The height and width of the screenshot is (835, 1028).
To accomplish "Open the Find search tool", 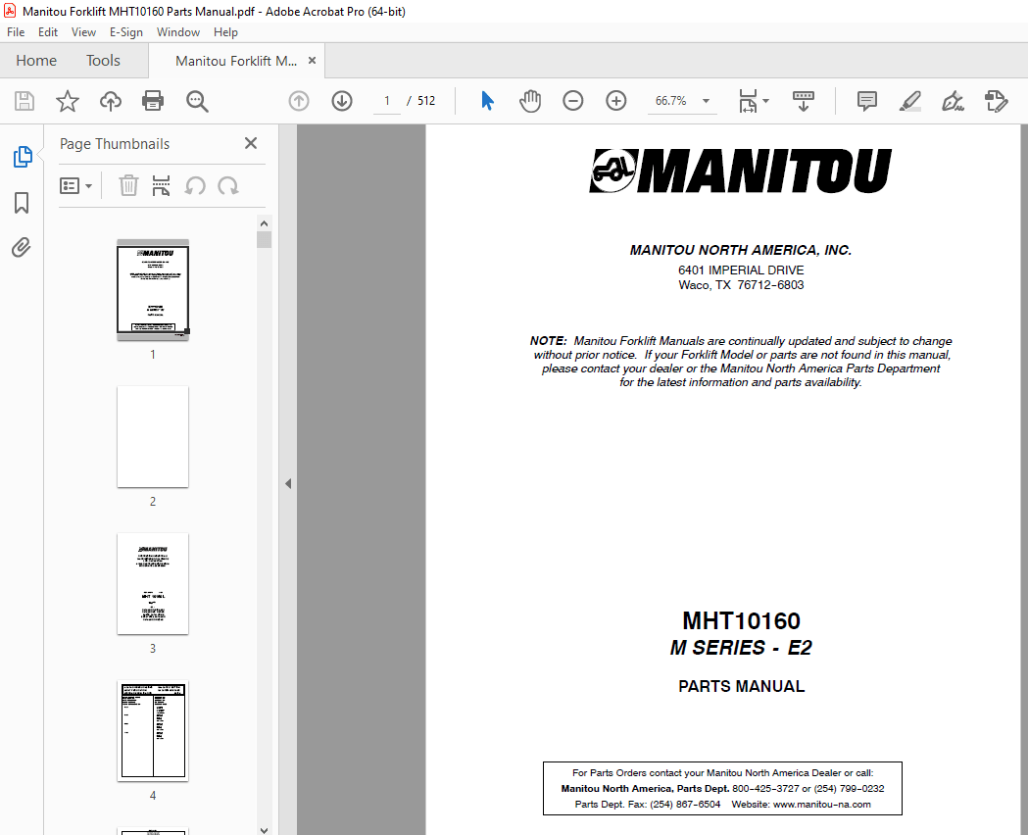I will 197,101.
